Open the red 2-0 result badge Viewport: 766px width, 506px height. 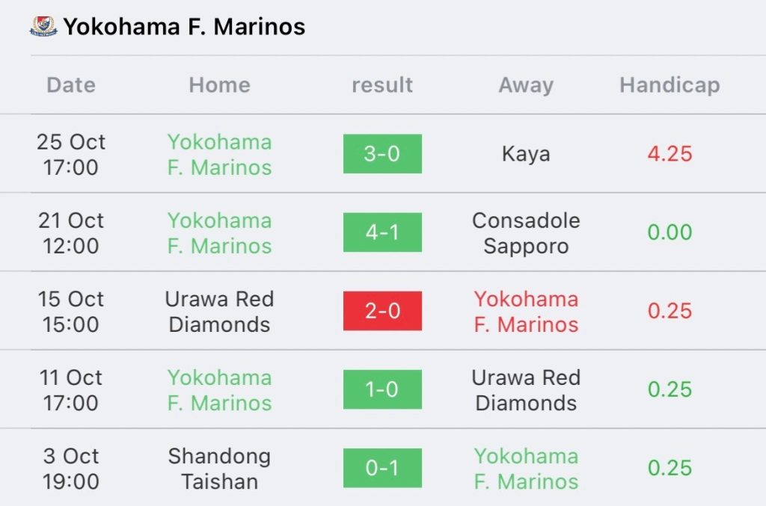pyautogui.click(x=382, y=311)
